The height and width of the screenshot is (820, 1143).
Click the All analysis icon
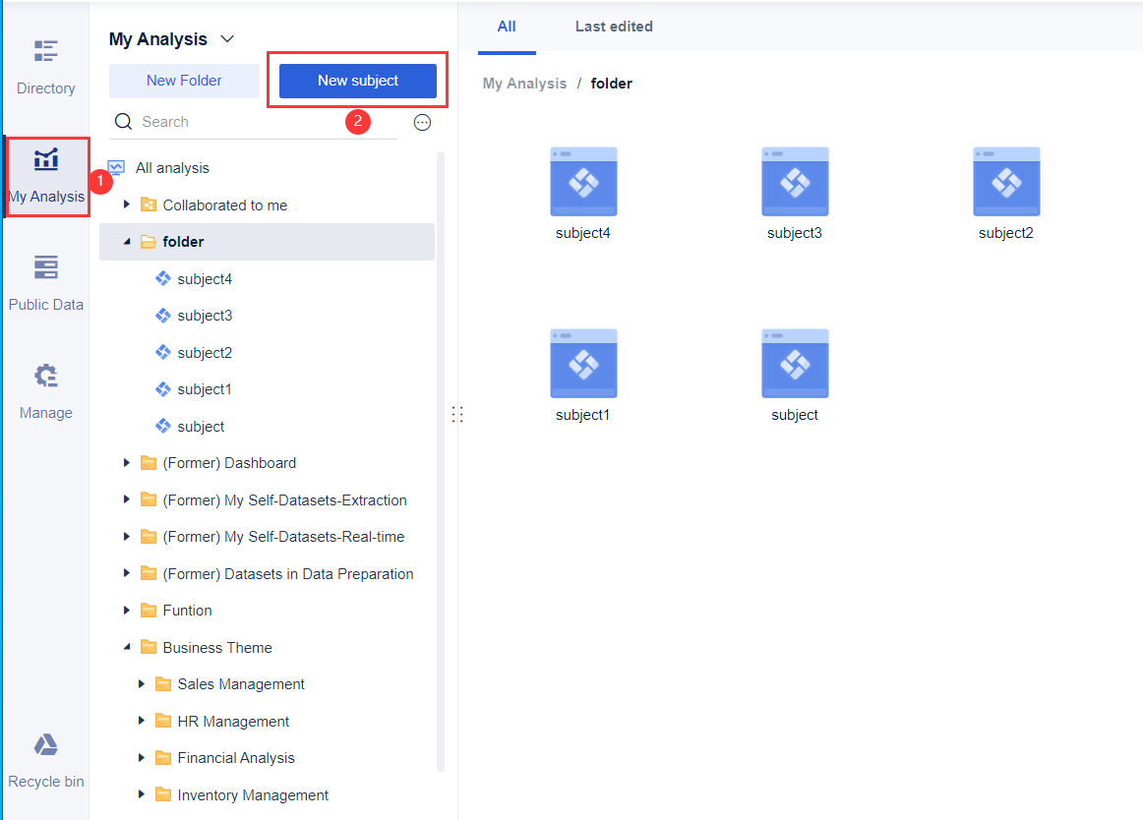(117, 167)
